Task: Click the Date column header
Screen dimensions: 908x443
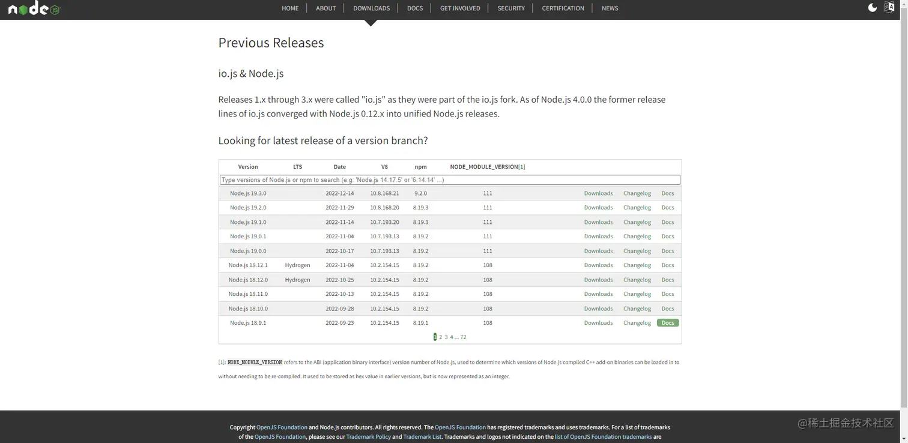Action: click(x=340, y=167)
